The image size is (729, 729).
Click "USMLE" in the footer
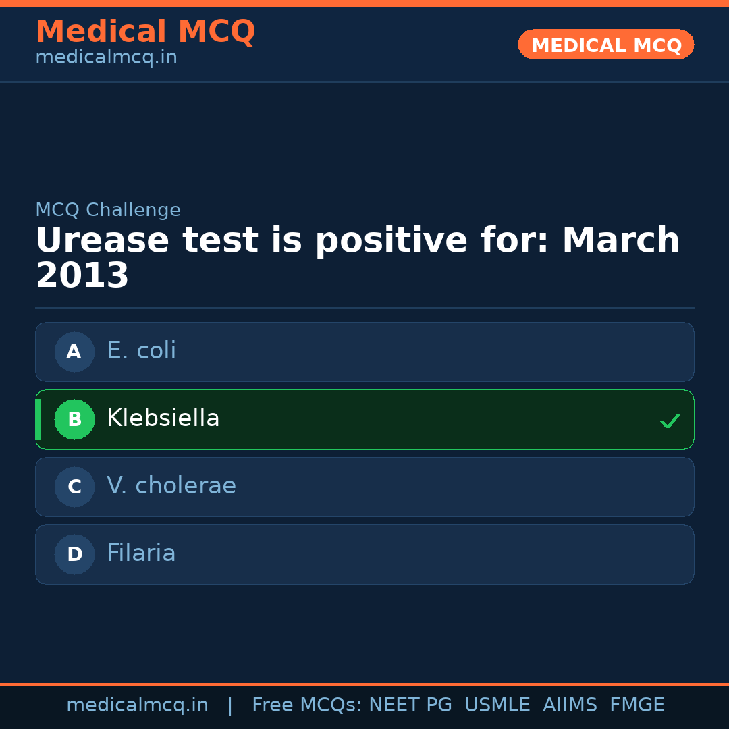pyautogui.click(x=497, y=705)
